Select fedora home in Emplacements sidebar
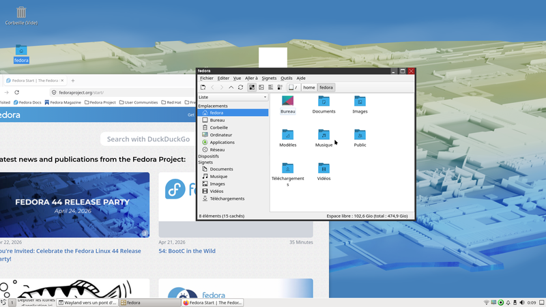 click(x=233, y=113)
